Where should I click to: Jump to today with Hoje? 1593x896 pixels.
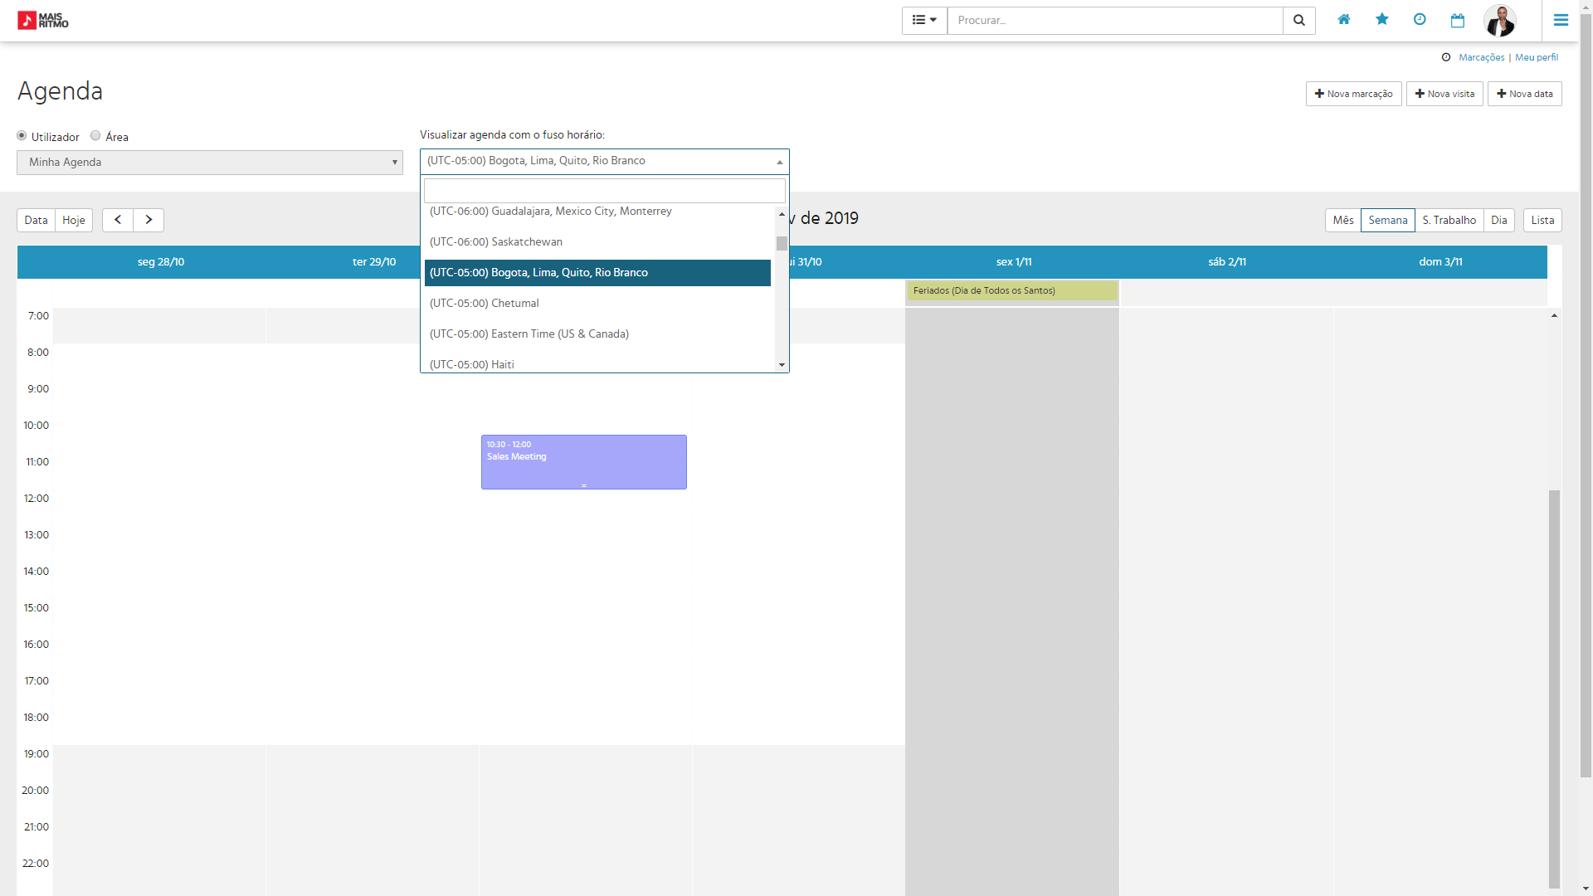pos(74,220)
